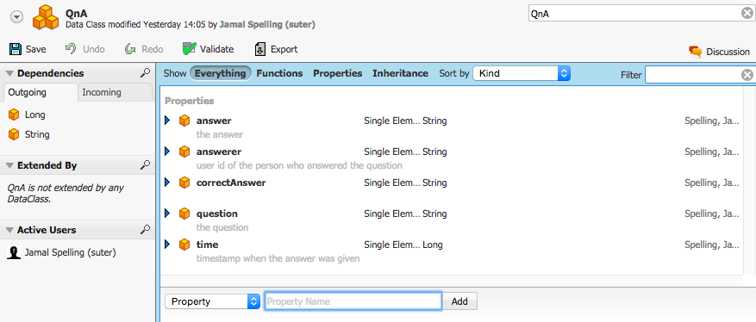Select the Outgoing dependencies tab
Image resolution: width=756 pixels, height=322 pixels.
click(x=28, y=92)
